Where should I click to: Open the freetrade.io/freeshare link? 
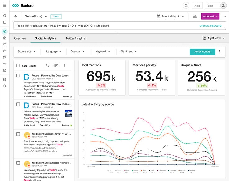(x=40, y=150)
